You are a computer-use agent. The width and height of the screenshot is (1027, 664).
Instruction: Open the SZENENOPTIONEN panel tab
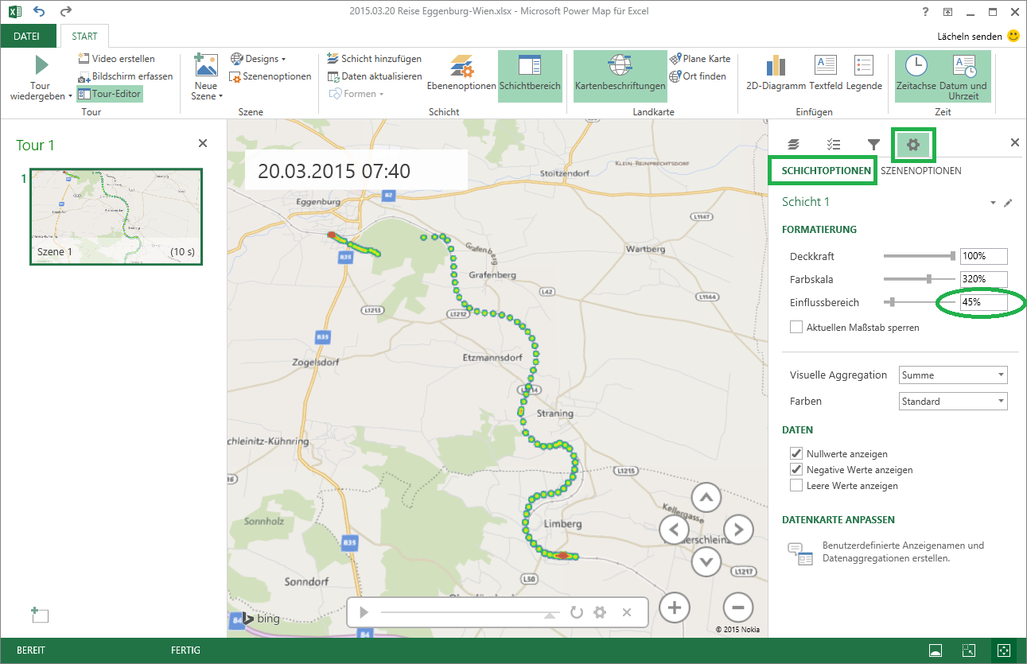pyautogui.click(x=920, y=170)
